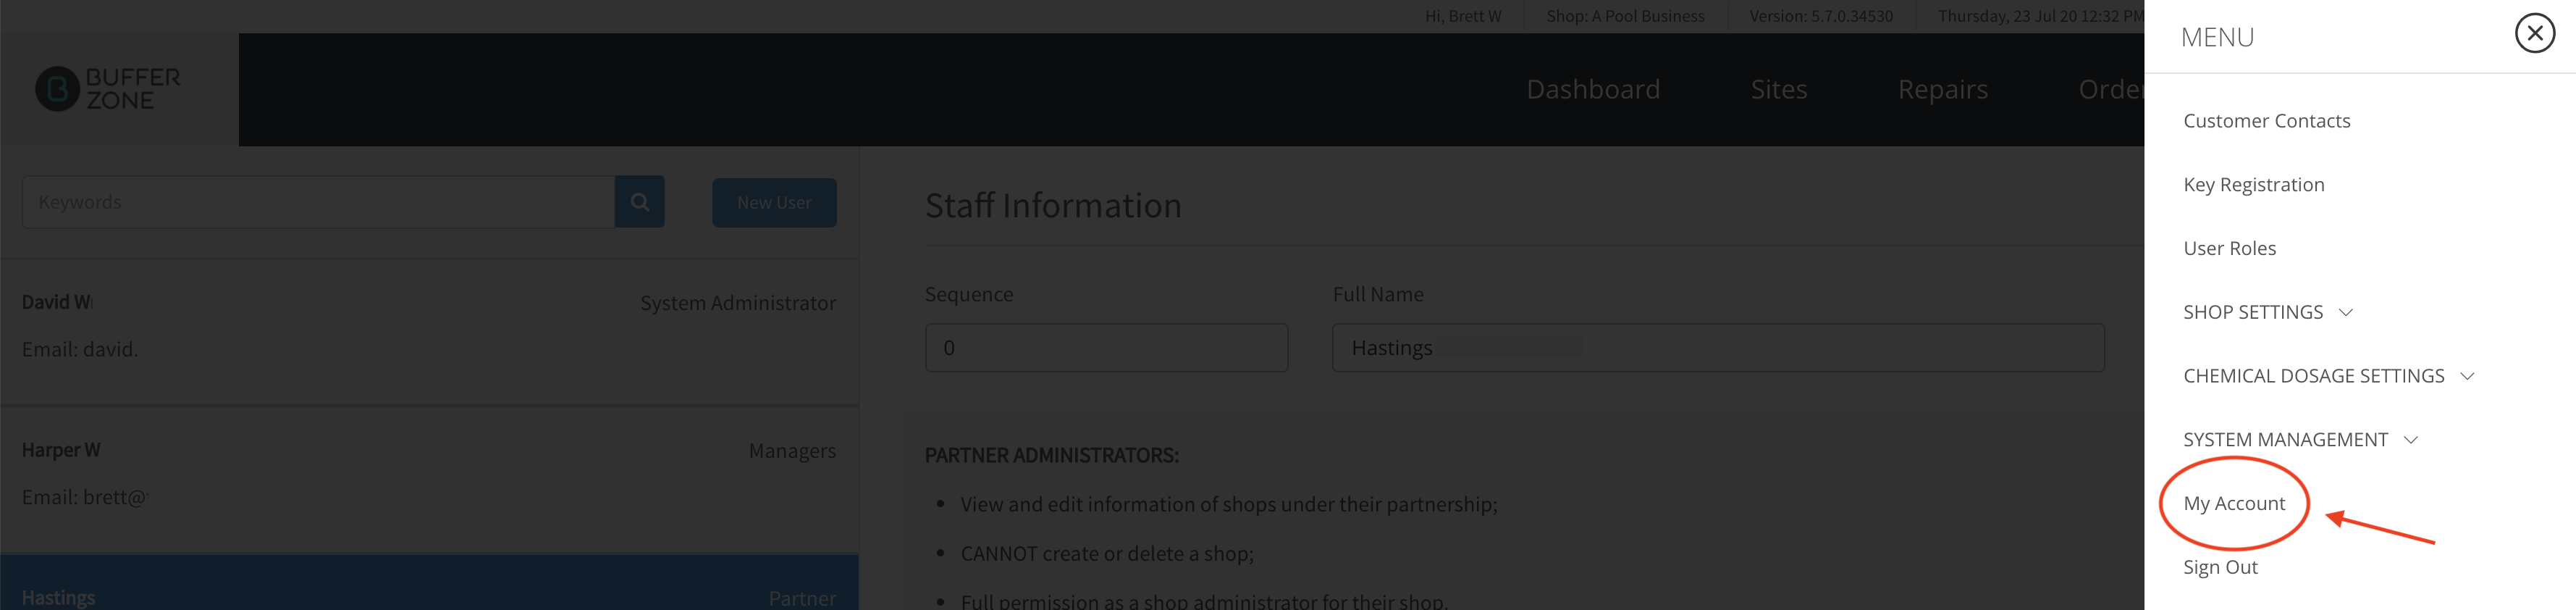2576x610 pixels.
Task: Expand SHOP SETTINGS section
Action: coord(2267,312)
